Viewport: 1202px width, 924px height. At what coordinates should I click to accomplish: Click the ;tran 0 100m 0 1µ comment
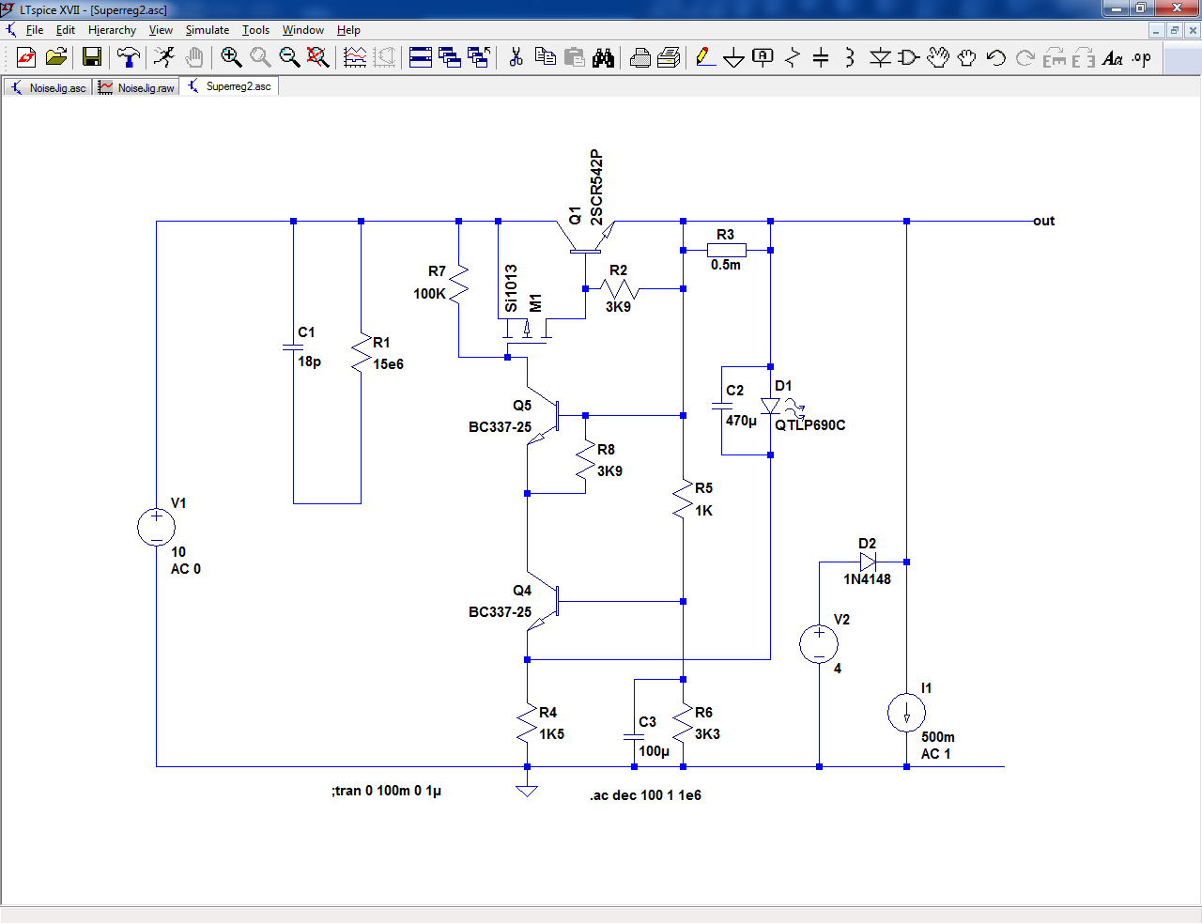(386, 791)
